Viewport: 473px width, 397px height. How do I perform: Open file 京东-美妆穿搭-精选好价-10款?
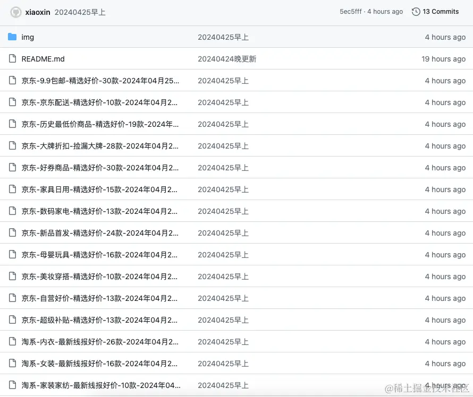[x=99, y=277]
